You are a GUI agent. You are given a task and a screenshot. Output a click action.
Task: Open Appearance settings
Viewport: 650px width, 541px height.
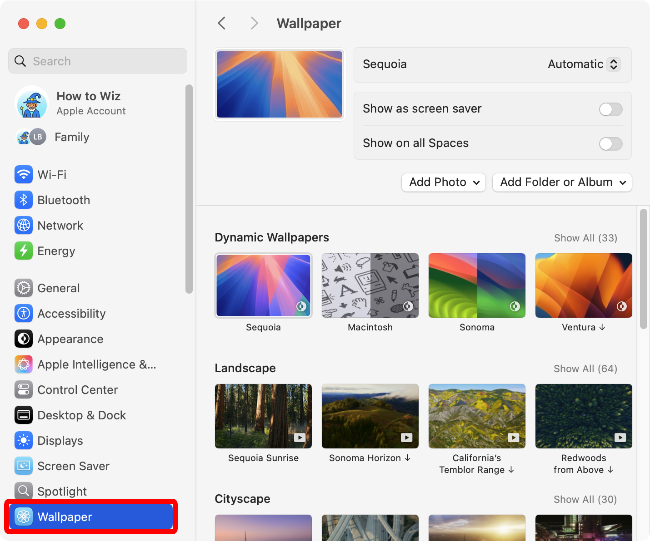tap(70, 339)
